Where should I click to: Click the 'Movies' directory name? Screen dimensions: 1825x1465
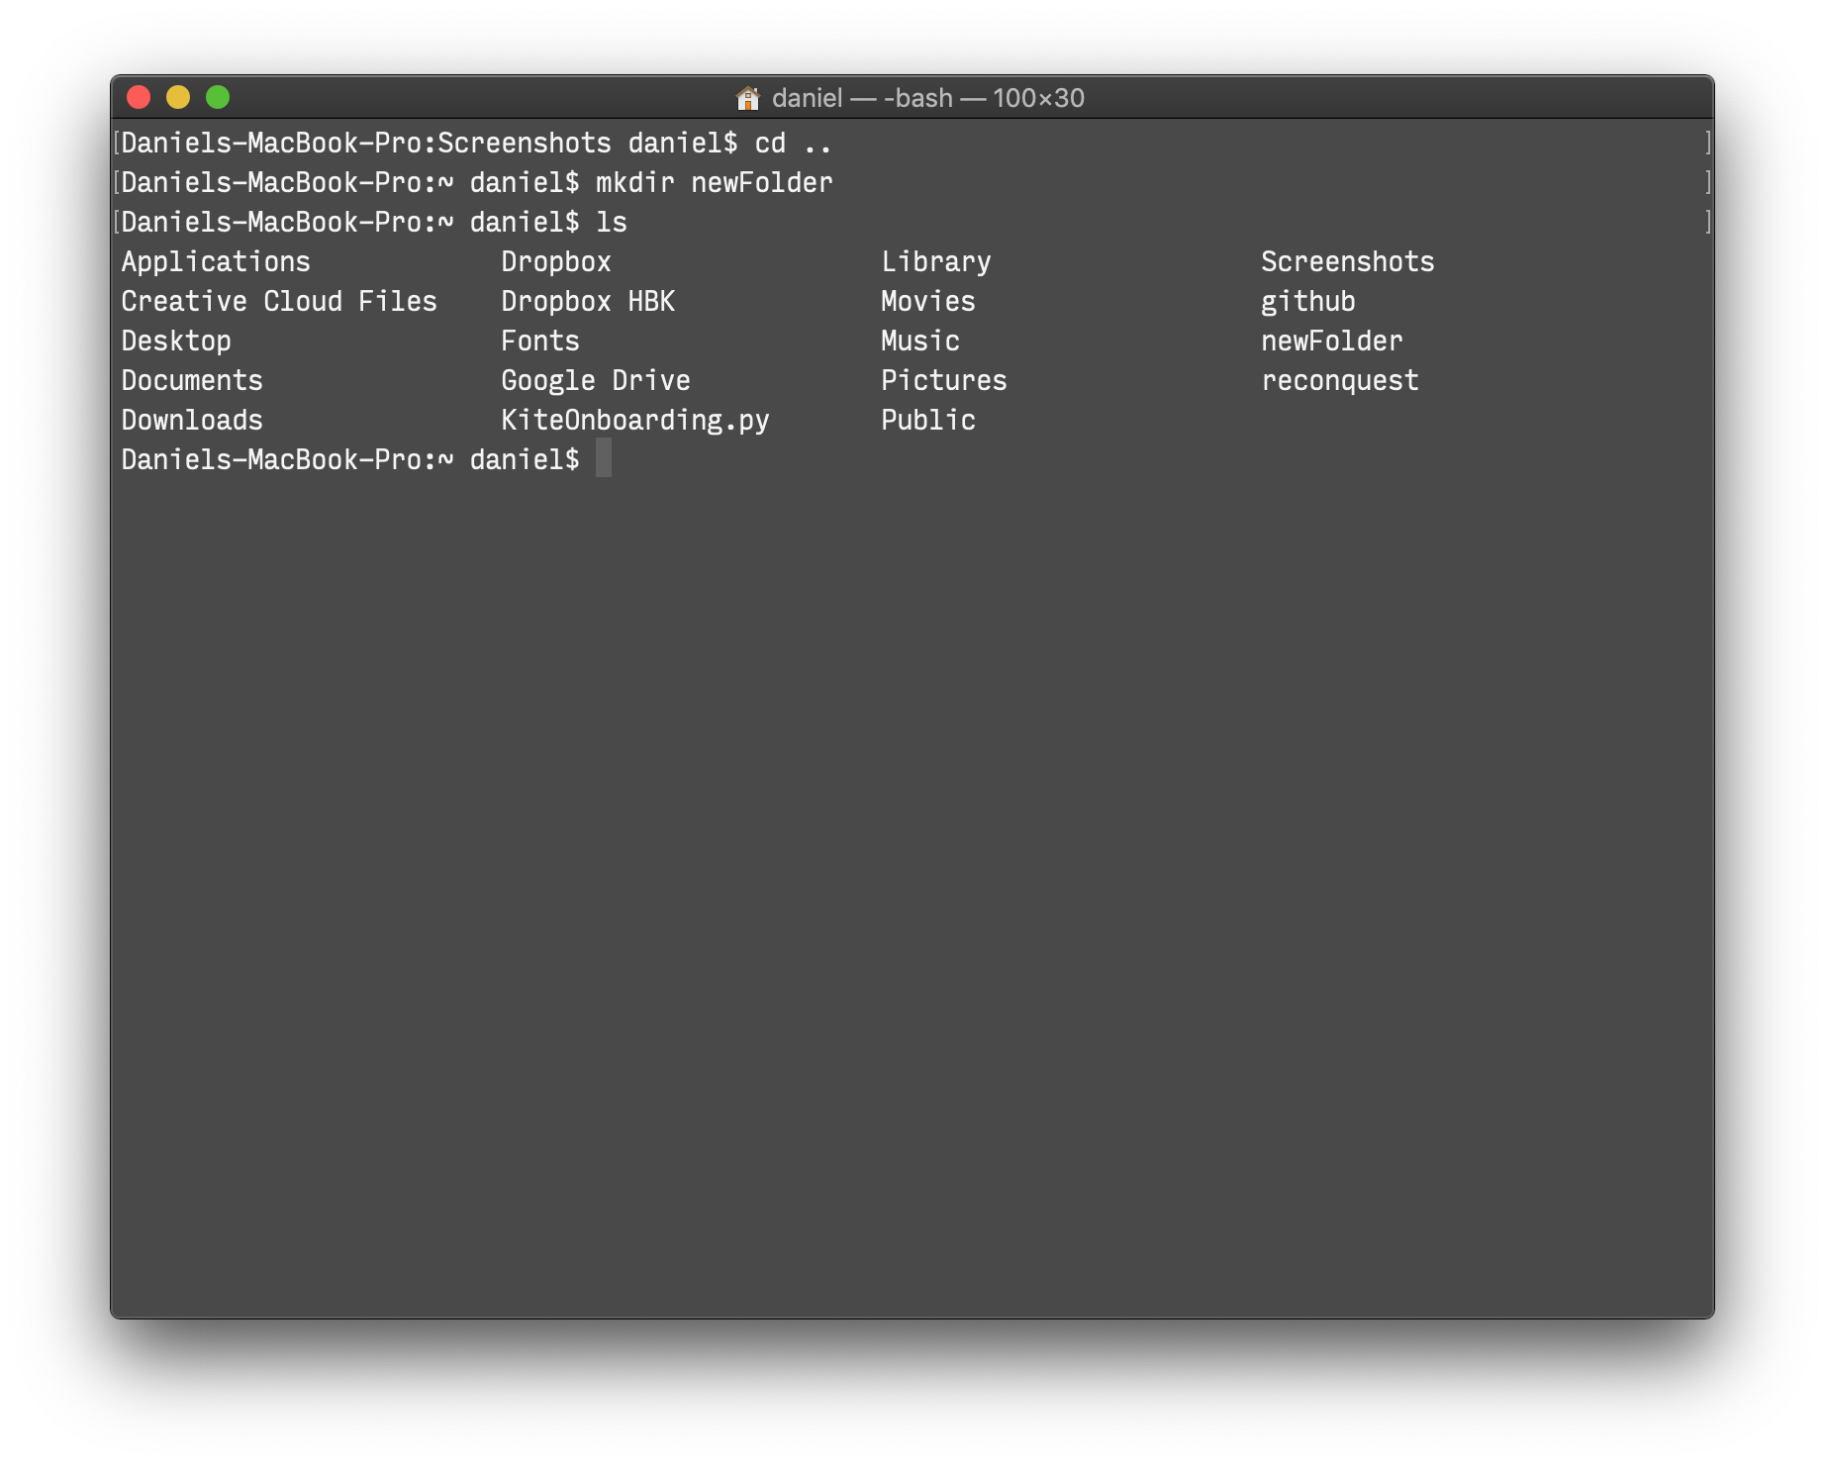(928, 302)
